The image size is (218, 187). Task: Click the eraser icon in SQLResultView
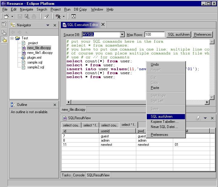[198, 118]
